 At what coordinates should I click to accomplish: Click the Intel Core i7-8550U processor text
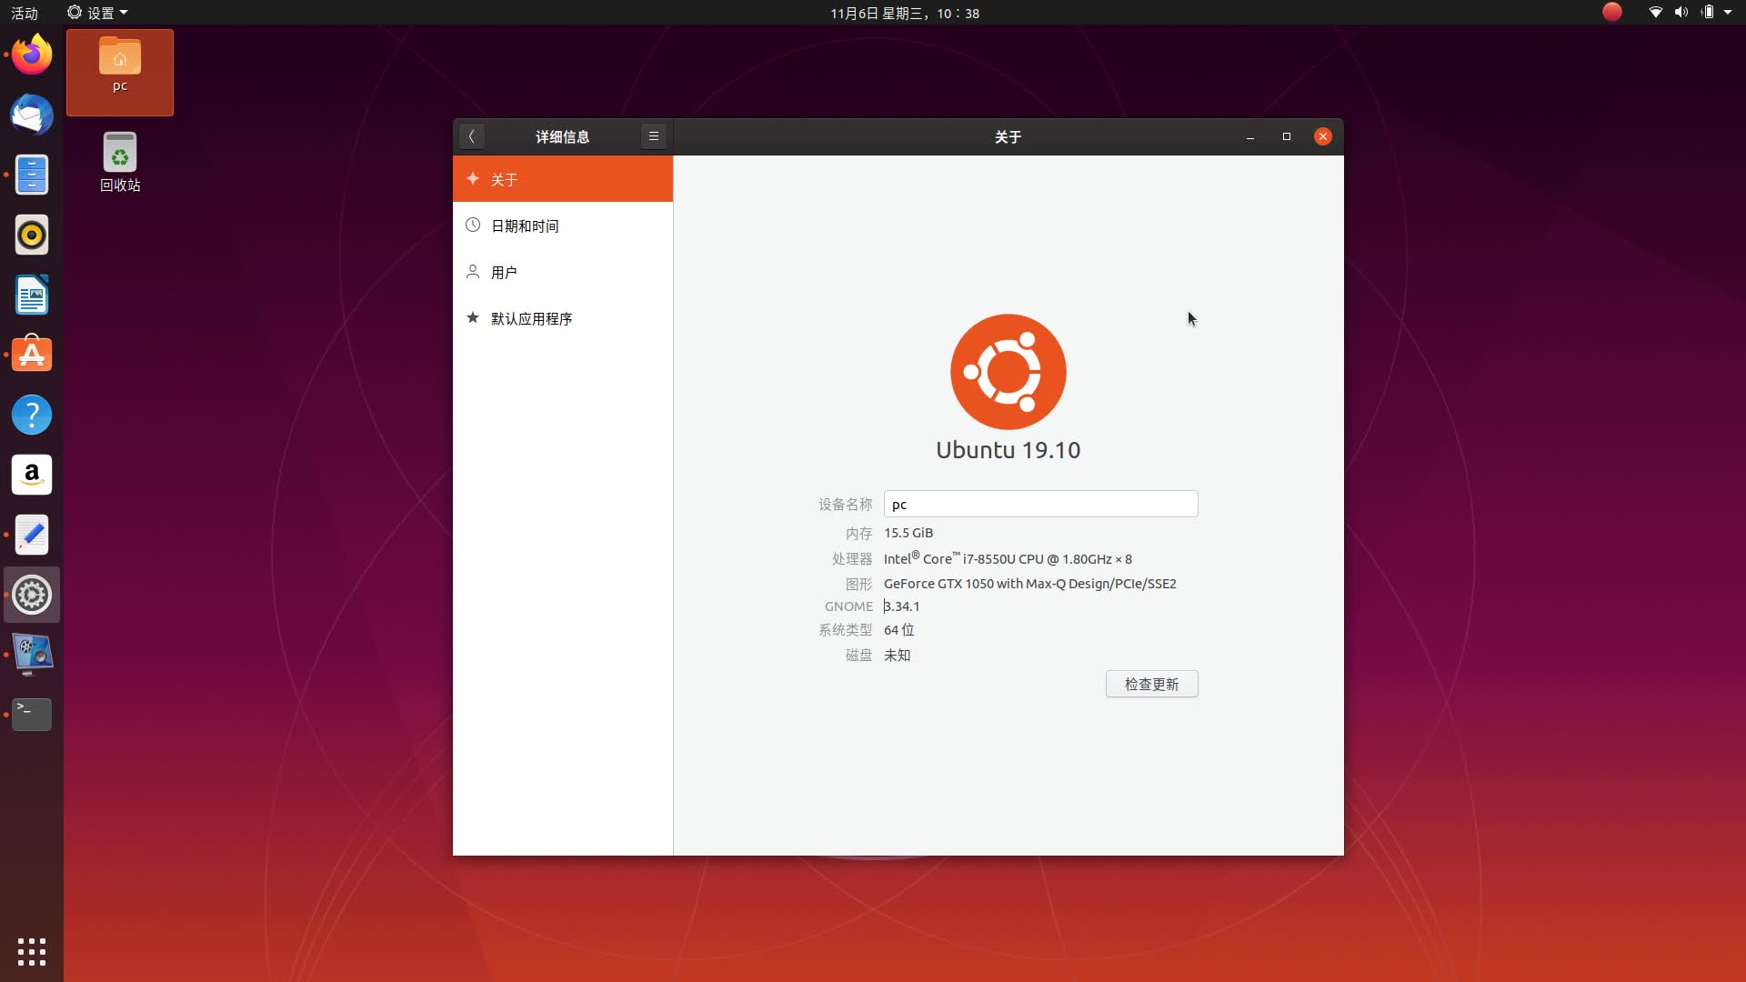(x=1008, y=558)
